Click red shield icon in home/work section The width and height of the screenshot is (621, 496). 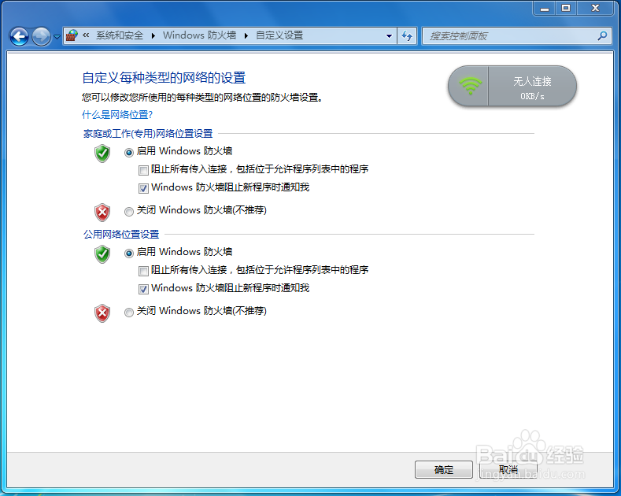click(102, 213)
